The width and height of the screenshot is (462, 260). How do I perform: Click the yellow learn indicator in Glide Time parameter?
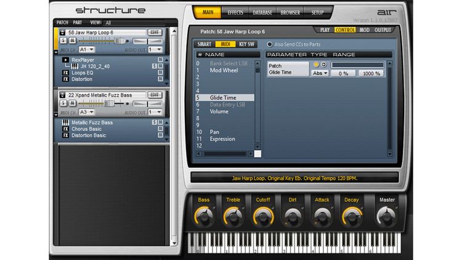pyautogui.click(x=316, y=64)
